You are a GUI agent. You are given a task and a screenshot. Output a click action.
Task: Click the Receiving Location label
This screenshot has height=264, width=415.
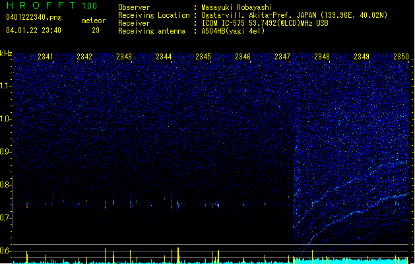[154, 15]
